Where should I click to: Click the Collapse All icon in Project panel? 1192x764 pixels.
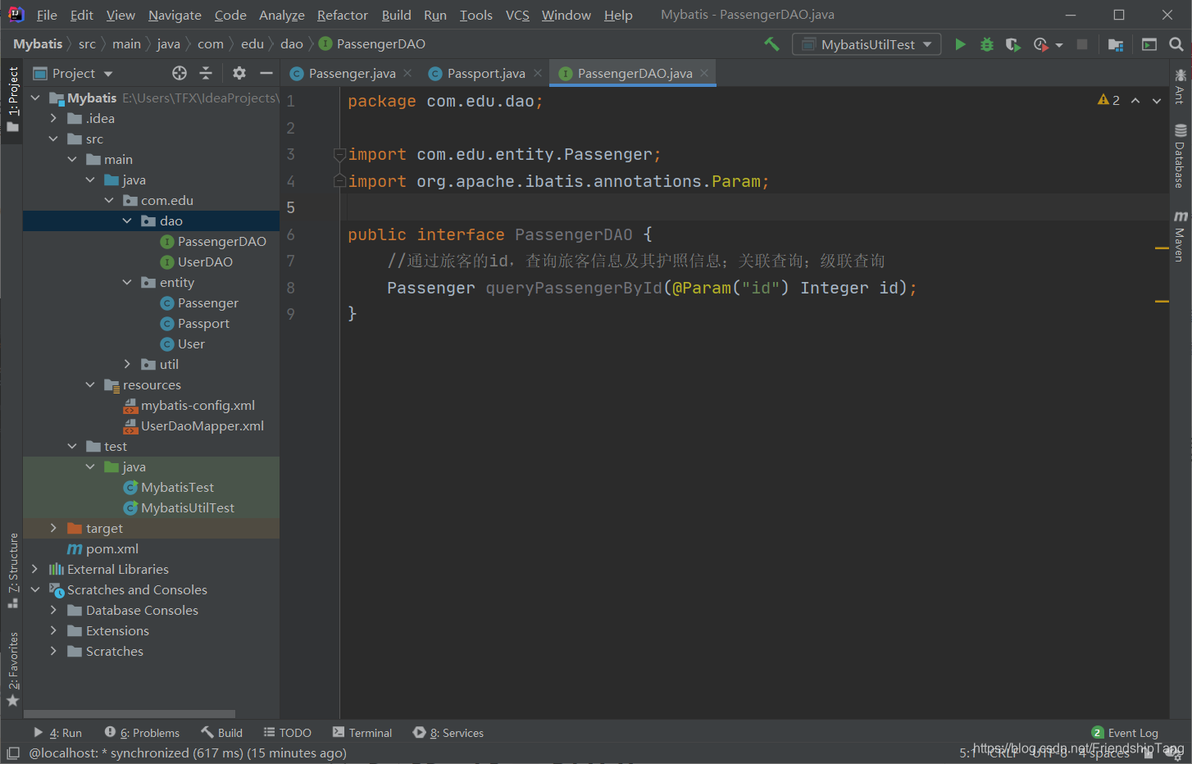click(206, 73)
